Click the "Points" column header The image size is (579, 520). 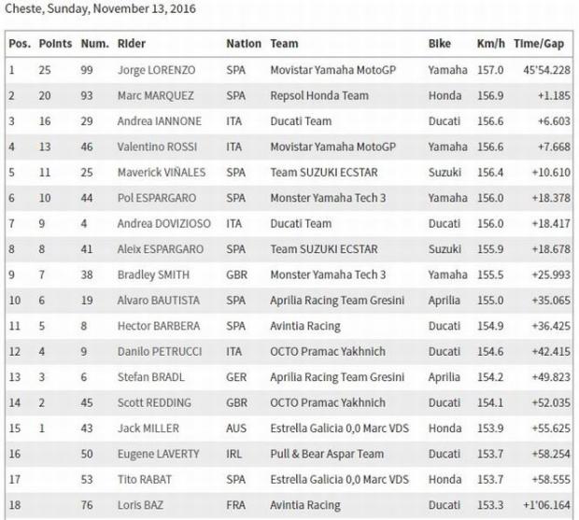click(x=54, y=44)
